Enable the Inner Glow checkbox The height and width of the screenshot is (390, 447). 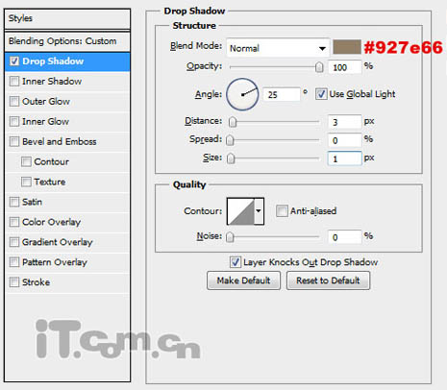point(14,121)
